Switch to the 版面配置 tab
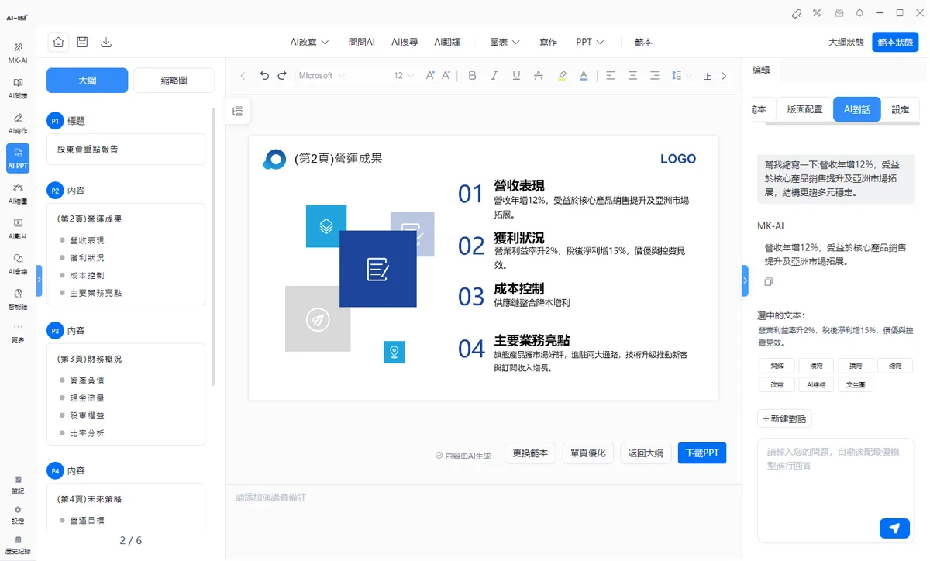 804,109
